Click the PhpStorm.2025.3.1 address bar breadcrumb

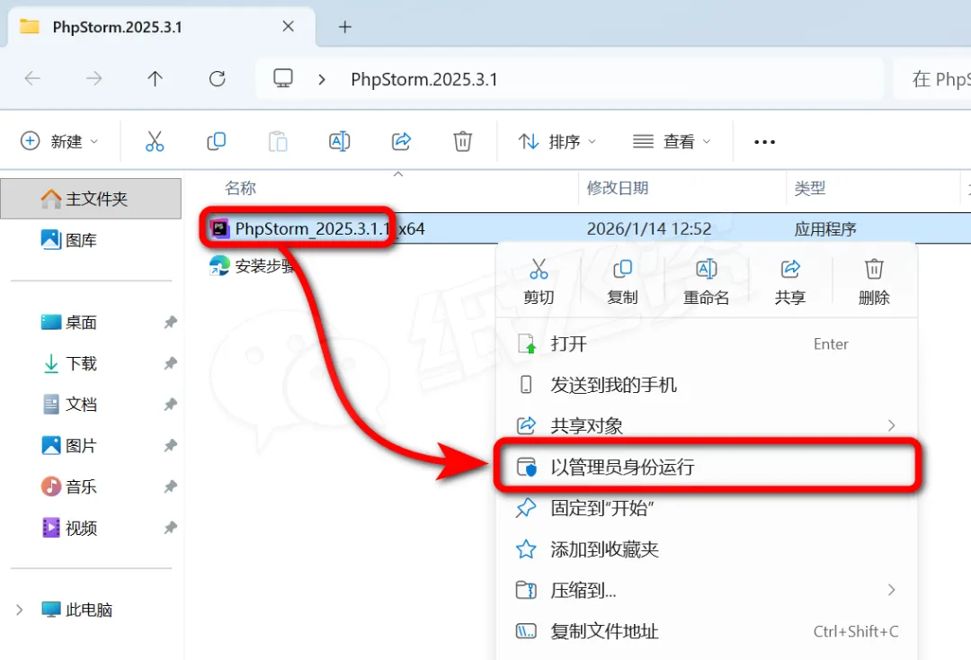pos(423,79)
